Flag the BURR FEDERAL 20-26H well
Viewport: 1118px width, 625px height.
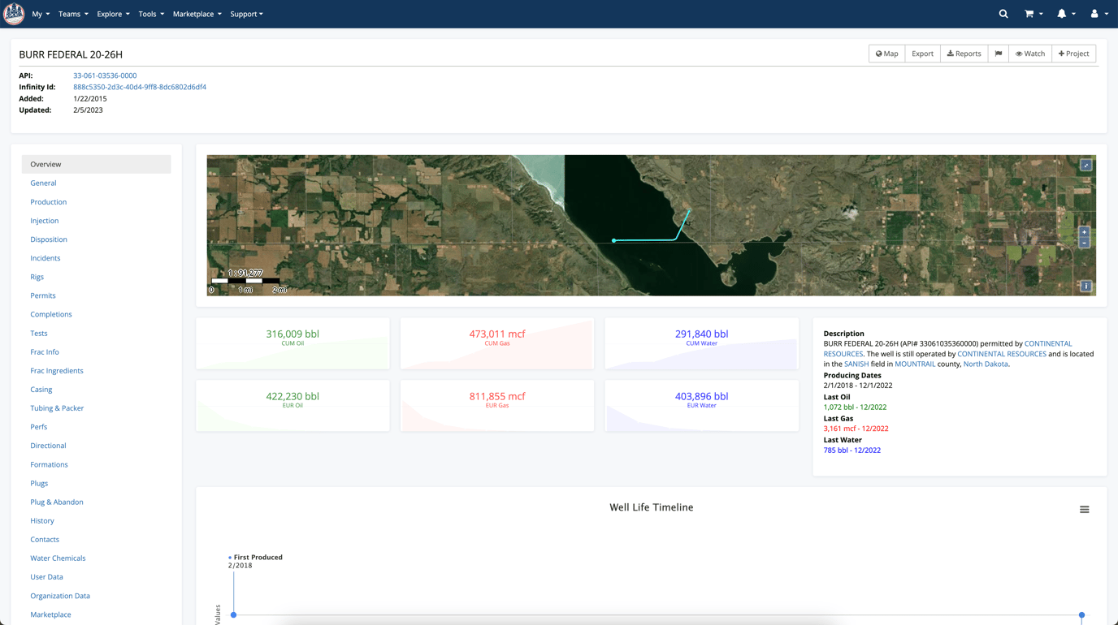(998, 53)
